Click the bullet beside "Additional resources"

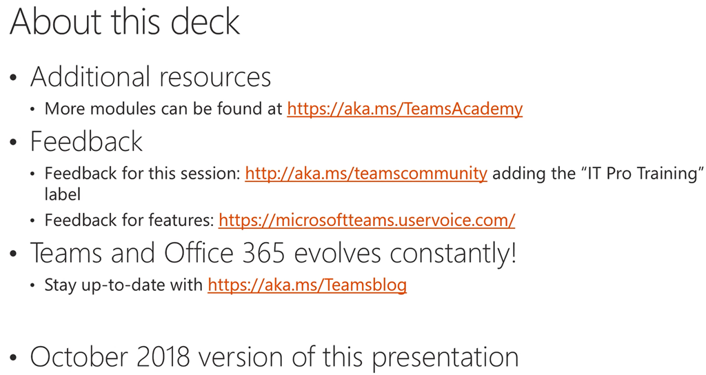(14, 78)
